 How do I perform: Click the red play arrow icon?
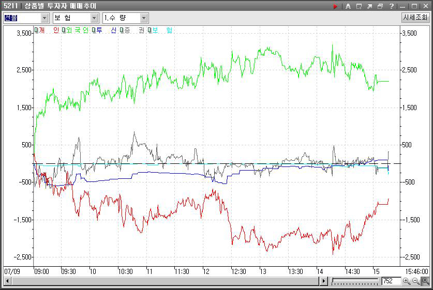tap(335, 6)
